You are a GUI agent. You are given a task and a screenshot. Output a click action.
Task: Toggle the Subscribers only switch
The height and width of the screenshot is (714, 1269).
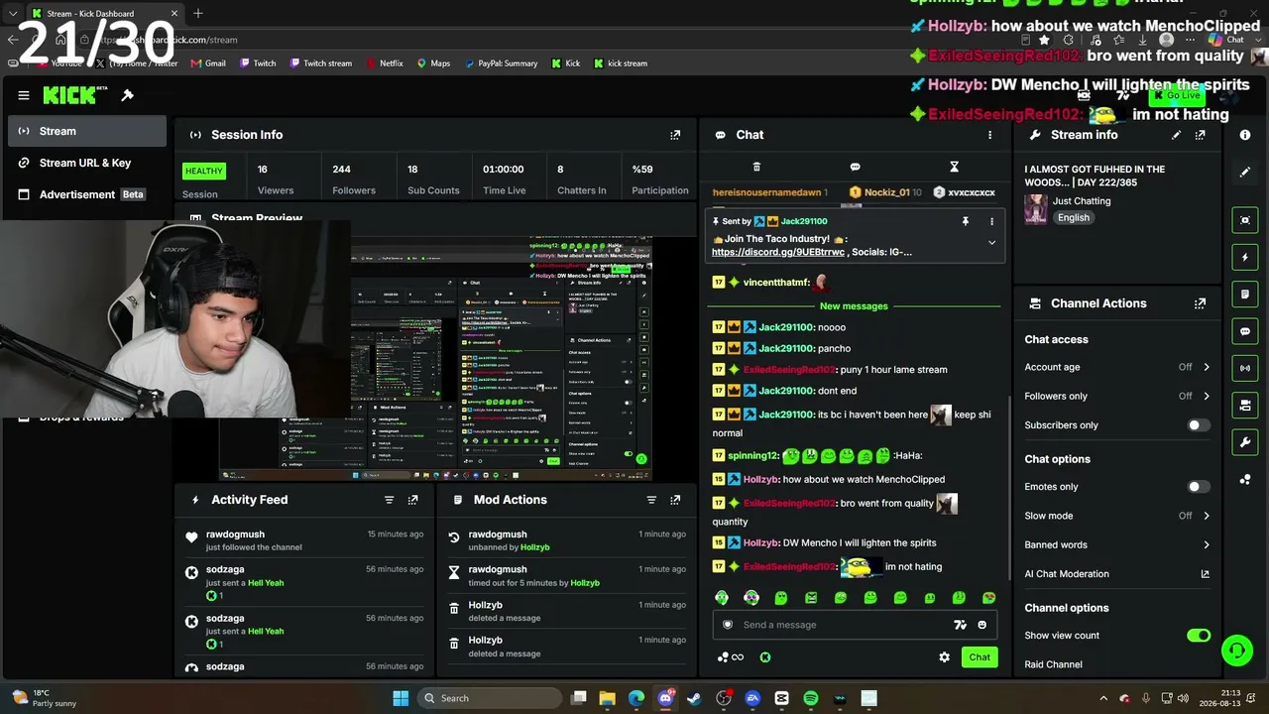pos(1199,425)
